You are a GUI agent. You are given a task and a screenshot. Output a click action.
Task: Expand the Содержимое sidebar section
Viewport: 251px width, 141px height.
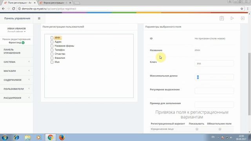click(x=16, y=80)
